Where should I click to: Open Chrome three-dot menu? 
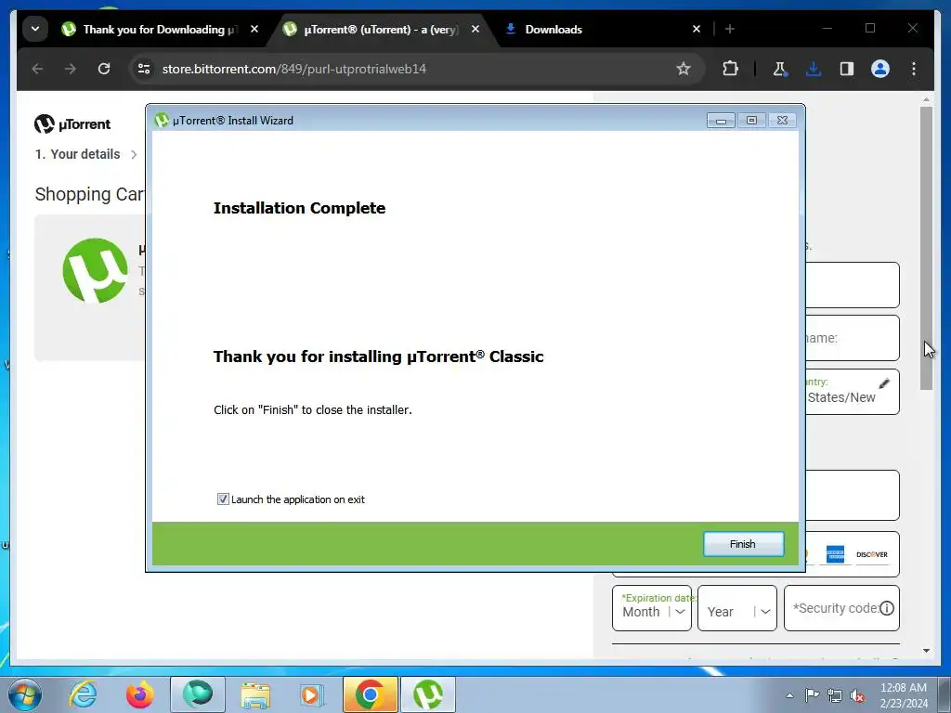point(914,69)
